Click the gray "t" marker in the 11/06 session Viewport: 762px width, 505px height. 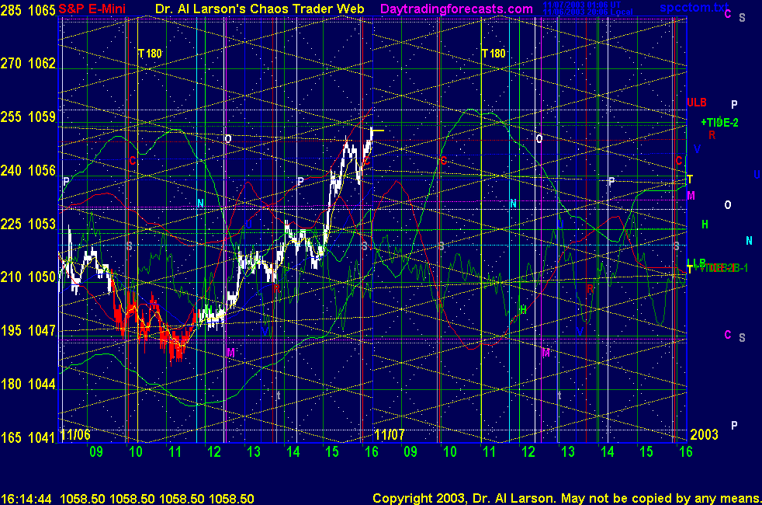point(279,395)
